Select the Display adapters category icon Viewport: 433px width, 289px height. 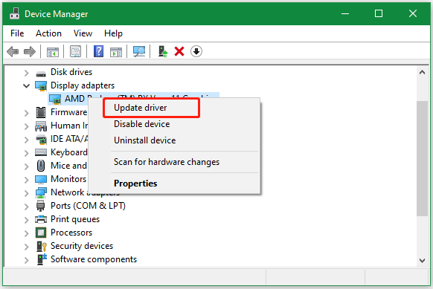coord(41,85)
